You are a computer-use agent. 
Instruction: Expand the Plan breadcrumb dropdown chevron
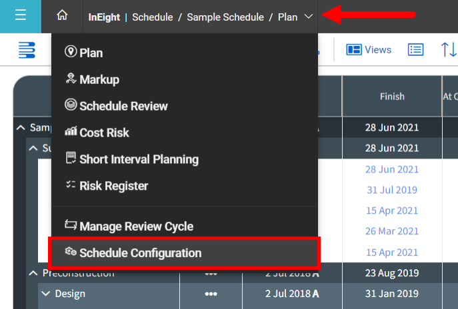click(x=308, y=17)
